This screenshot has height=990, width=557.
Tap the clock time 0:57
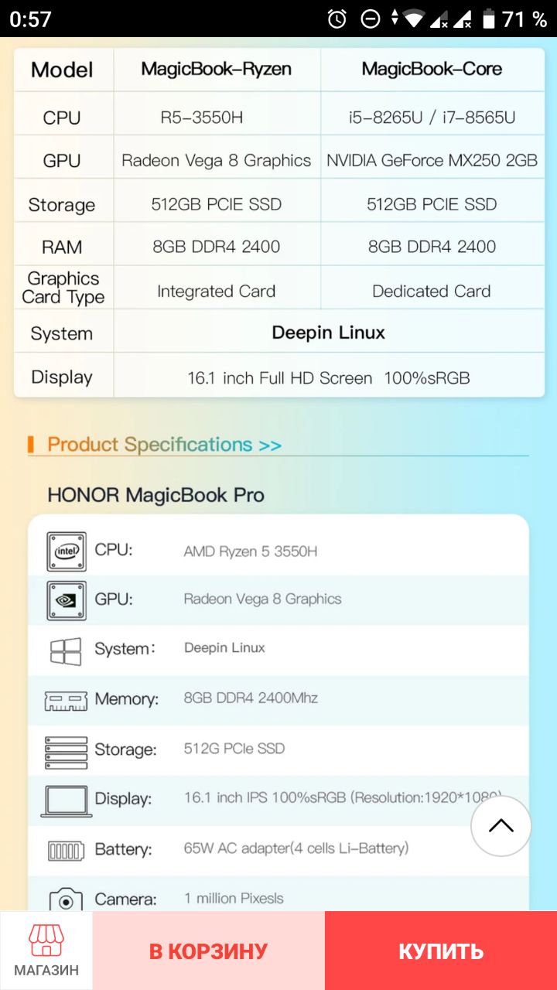(x=31, y=19)
